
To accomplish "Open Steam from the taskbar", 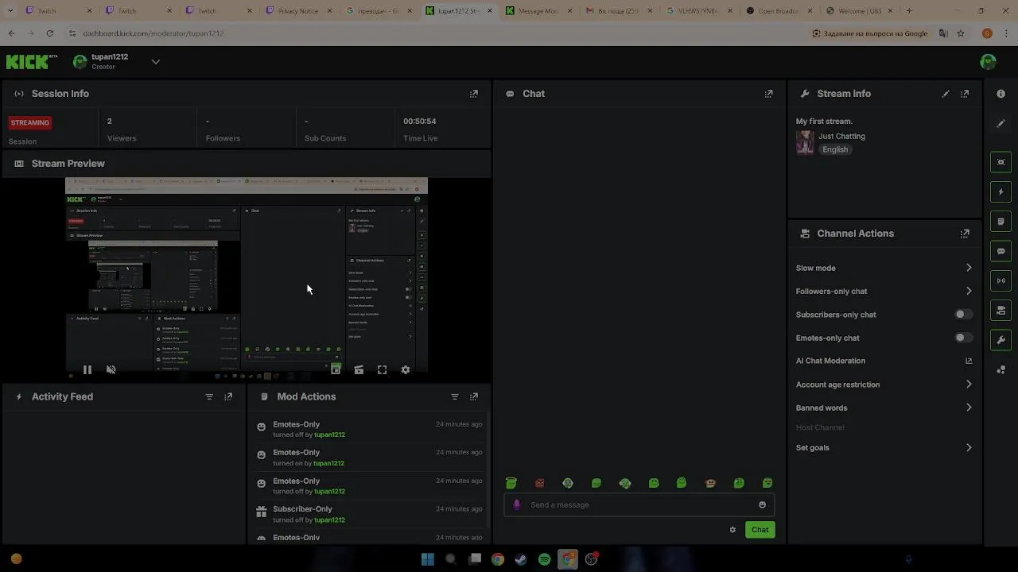I will [521, 559].
